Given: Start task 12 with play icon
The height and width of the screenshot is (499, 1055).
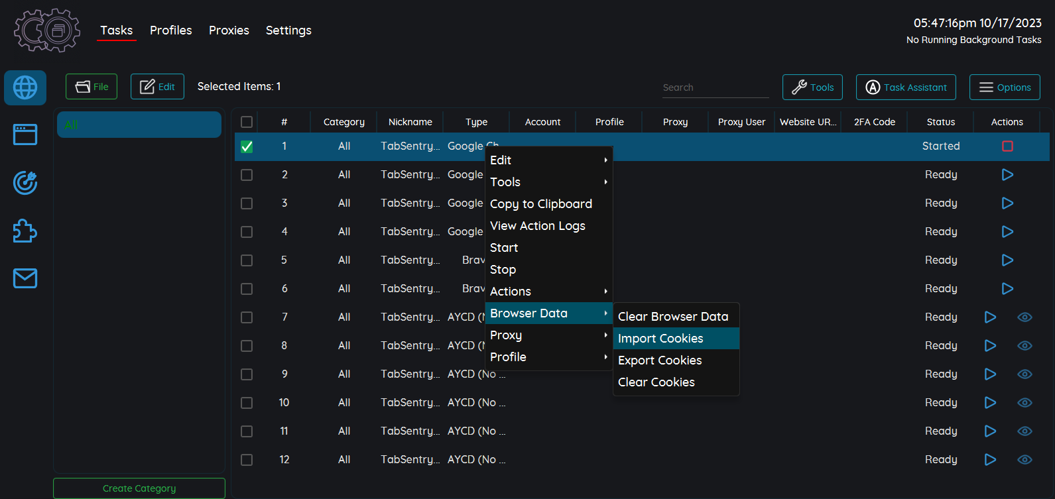Looking at the screenshot, I should coord(990,459).
